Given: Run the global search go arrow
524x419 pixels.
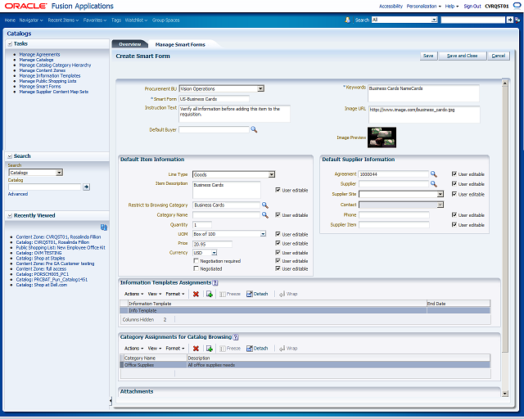Looking at the screenshot, I should [509, 20].
